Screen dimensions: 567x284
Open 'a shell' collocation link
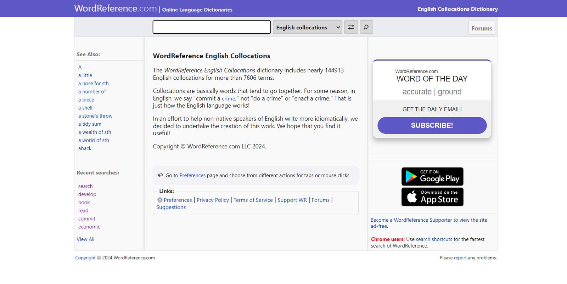click(x=85, y=108)
